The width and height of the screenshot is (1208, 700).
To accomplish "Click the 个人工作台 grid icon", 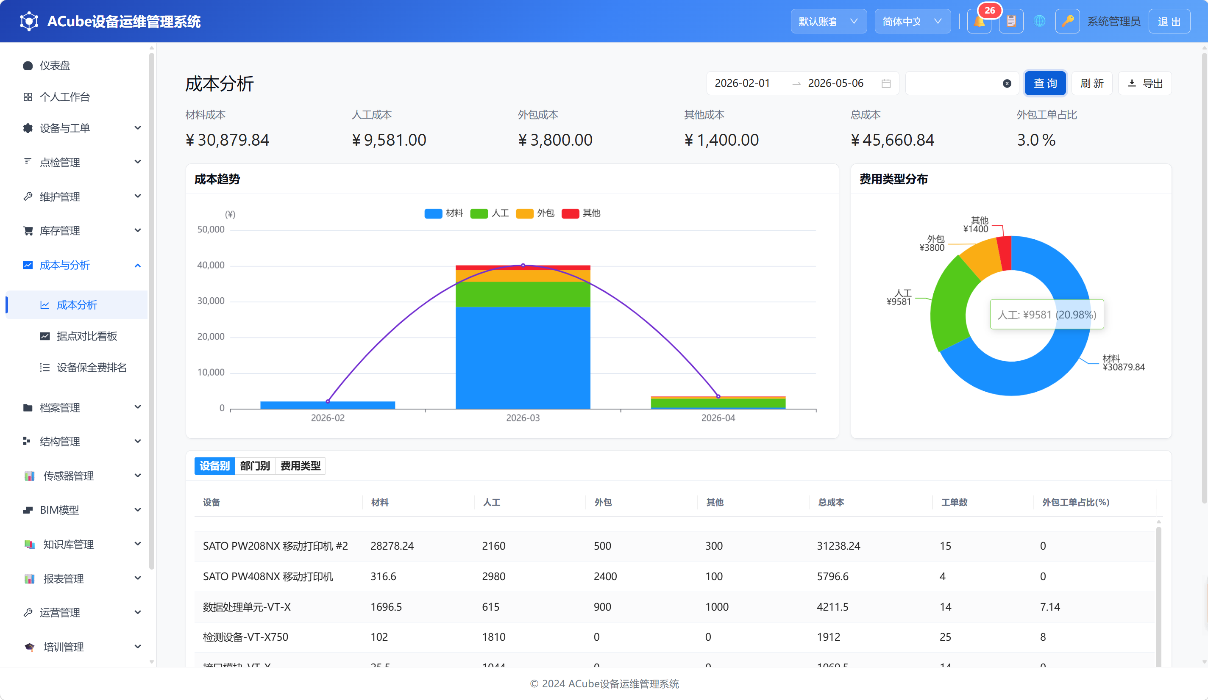I will click(28, 97).
